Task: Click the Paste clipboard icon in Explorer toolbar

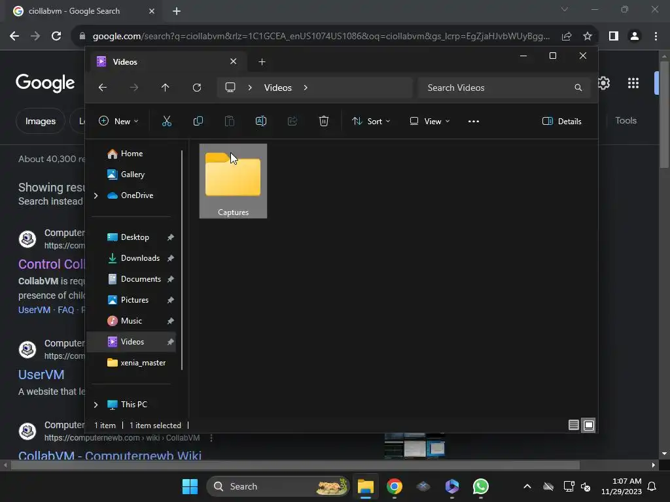Action: pos(230,121)
